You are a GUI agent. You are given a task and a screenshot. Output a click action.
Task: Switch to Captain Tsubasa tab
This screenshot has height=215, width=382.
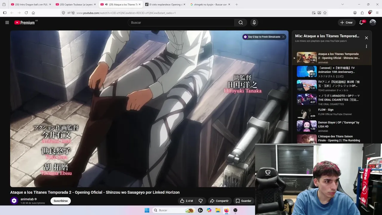click(76, 4)
